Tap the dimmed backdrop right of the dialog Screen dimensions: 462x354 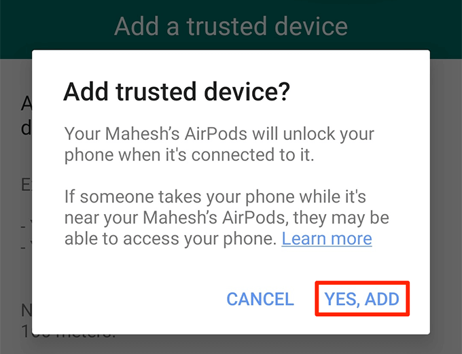(x=446, y=207)
